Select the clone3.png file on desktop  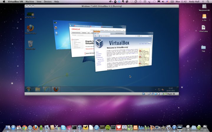204,27
